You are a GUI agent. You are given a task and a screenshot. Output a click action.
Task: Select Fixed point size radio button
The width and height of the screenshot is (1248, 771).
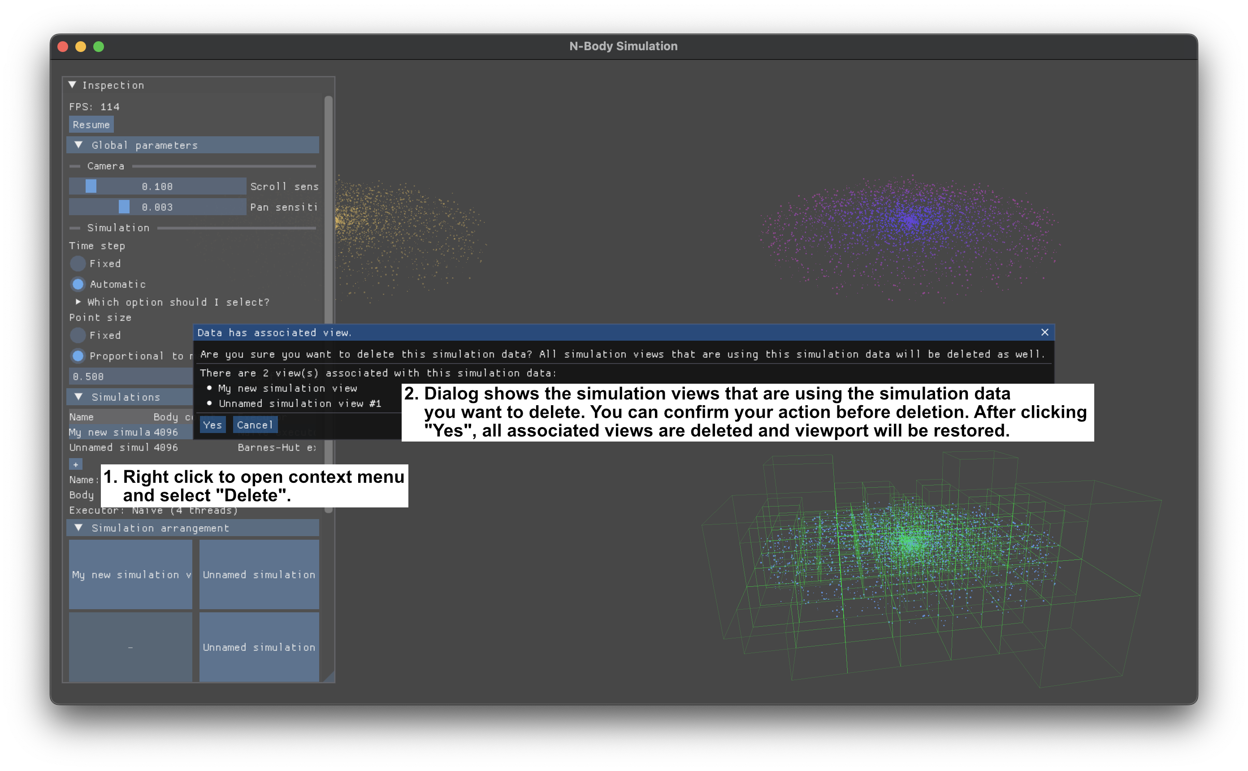pyautogui.click(x=78, y=335)
